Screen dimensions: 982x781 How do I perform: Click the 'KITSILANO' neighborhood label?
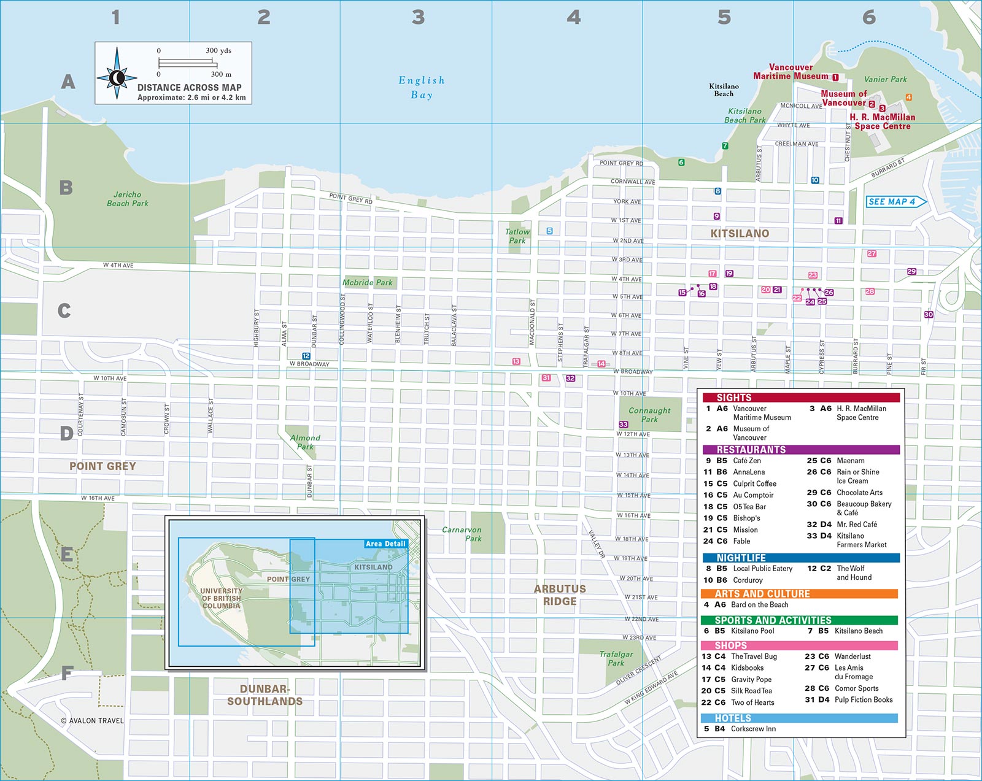click(x=740, y=234)
